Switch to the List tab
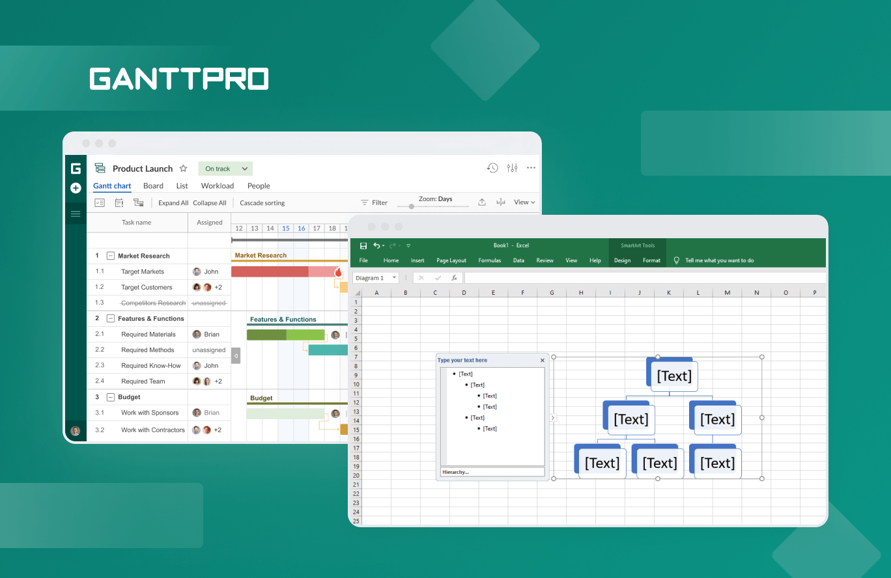Viewport: 891px width, 578px height. pyautogui.click(x=182, y=186)
